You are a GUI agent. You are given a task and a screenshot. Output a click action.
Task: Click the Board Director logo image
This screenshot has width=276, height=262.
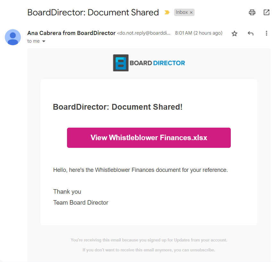[x=149, y=63]
